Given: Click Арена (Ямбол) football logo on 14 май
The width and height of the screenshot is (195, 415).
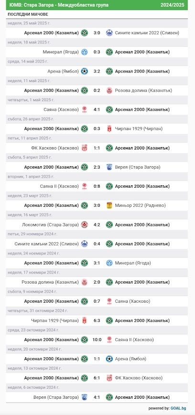Looking at the screenshot, I should coord(85,71).
